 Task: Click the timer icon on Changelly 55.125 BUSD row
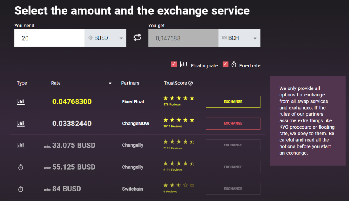point(21,167)
